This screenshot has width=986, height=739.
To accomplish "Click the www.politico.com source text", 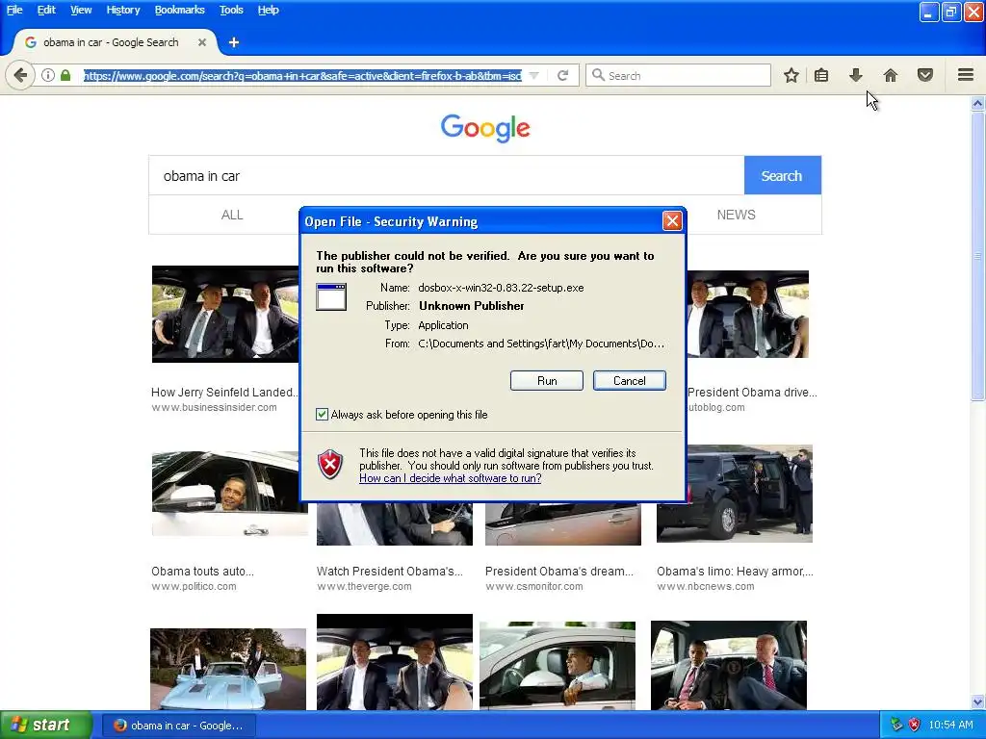I will [194, 586].
